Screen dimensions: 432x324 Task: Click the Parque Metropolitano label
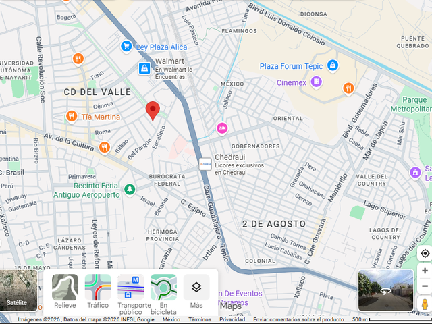411,104
